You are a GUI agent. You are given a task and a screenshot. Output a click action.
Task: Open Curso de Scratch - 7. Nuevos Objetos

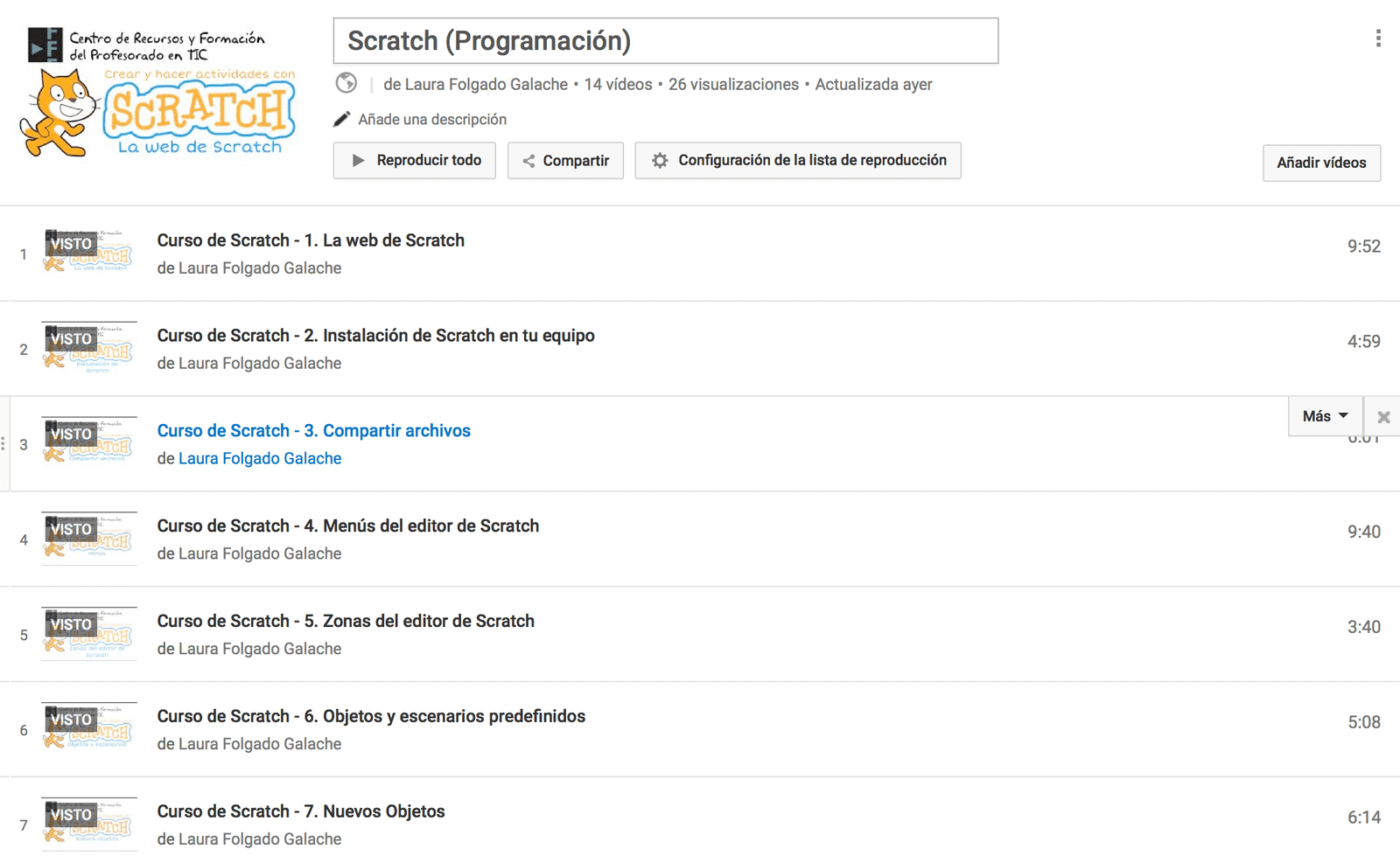[301, 812]
